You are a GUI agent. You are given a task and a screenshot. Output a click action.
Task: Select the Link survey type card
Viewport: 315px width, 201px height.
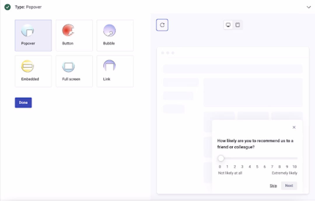(x=115, y=71)
